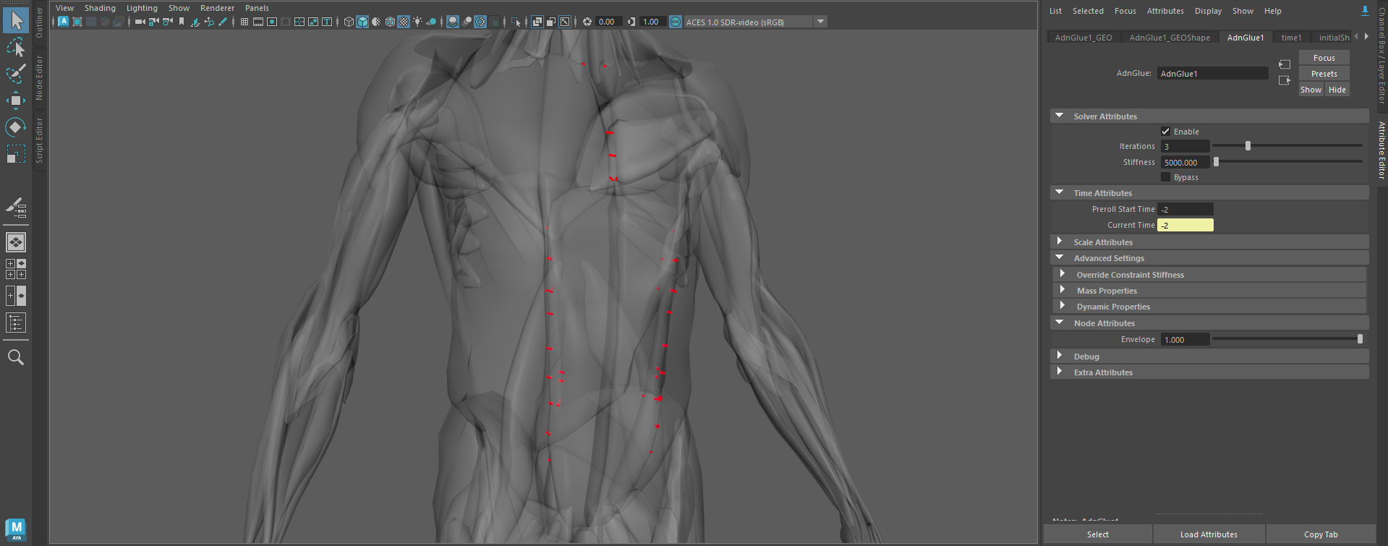This screenshot has width=1388, height=546.
Task: Enable wireframe display in panel toolbar
Action: (x=349, y=22)
